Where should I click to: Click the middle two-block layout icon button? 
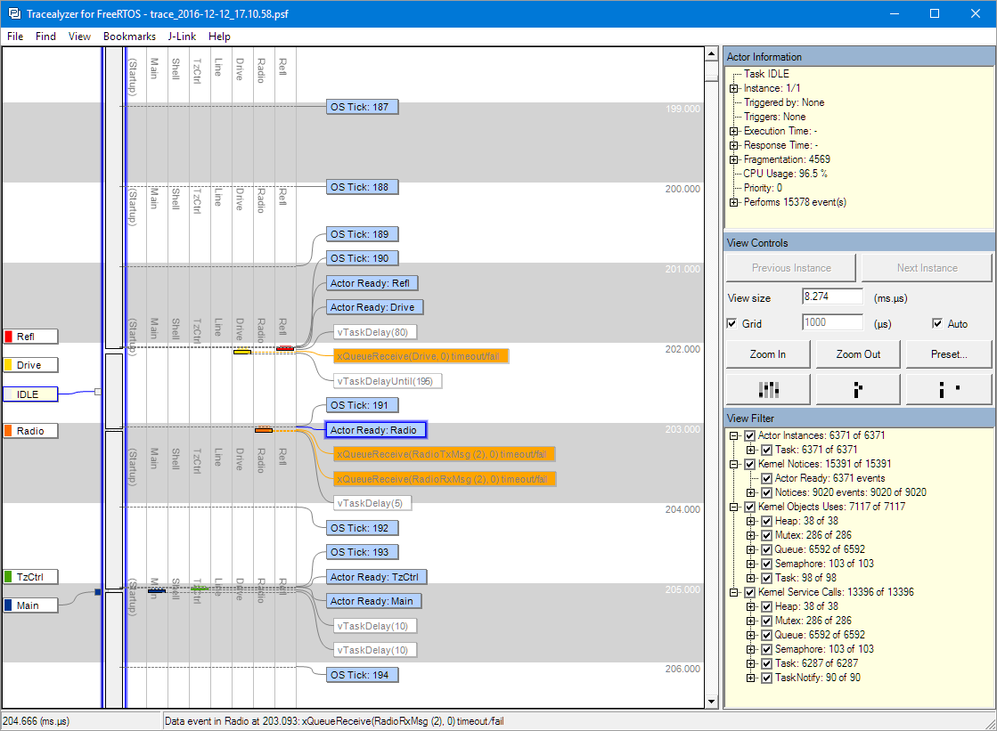[x=858, y=389]
